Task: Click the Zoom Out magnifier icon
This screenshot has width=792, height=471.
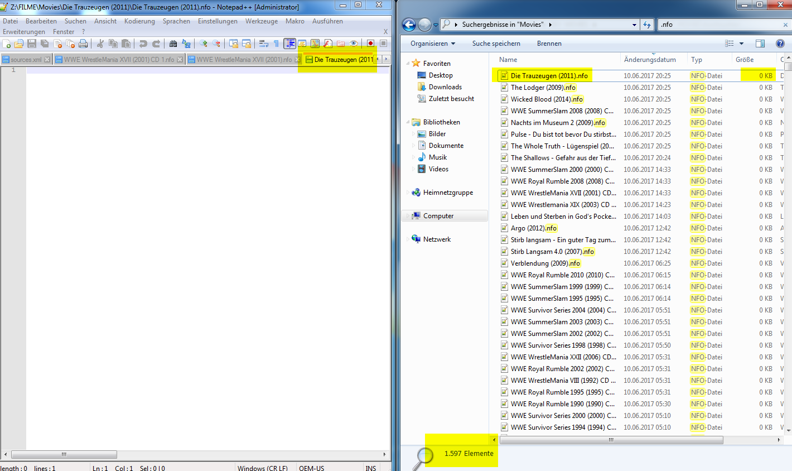Action: pos(216,44)
